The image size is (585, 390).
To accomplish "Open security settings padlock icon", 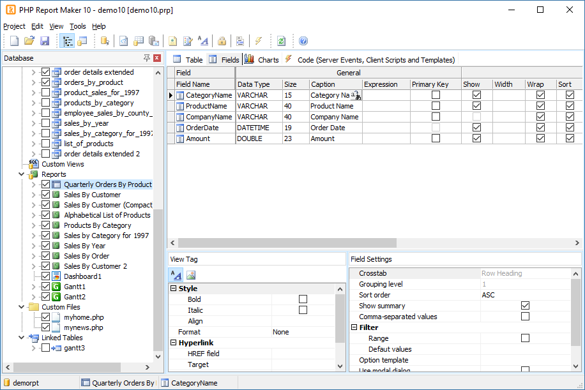I will pos(222,41).
